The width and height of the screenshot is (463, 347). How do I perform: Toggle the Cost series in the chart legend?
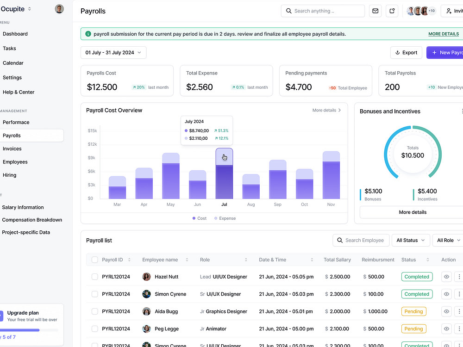point(199,218)
